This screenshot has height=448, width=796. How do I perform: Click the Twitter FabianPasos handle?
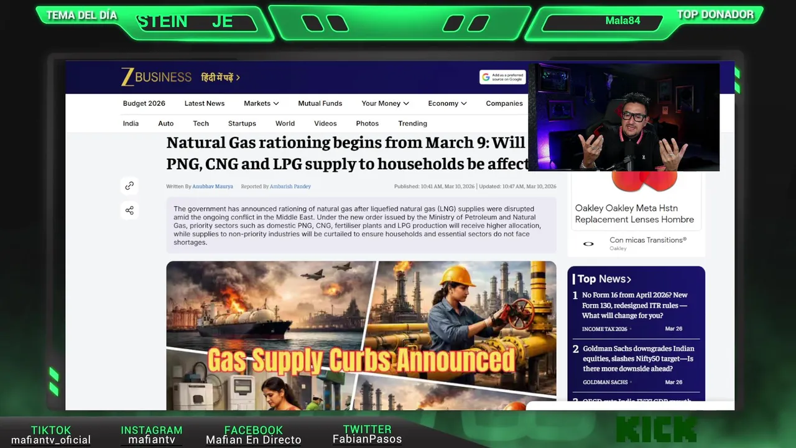pyautogui.click(x=367, y=439)
